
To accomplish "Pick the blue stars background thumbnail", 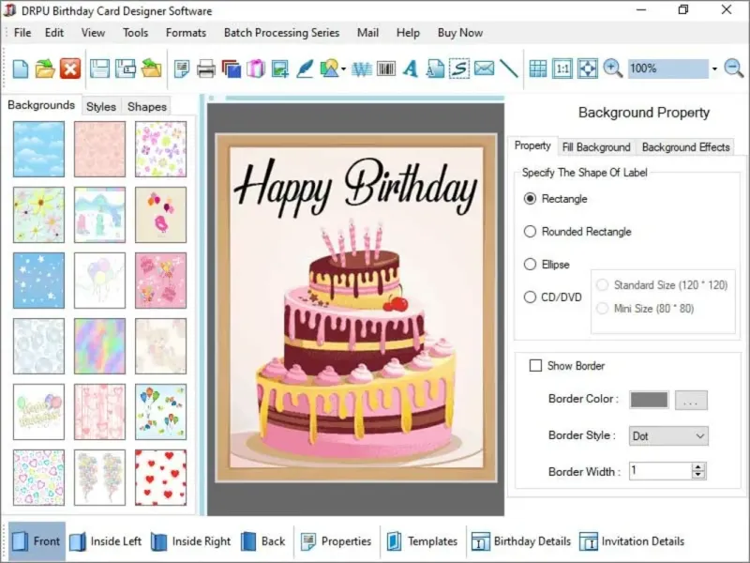I will point(38,281).
